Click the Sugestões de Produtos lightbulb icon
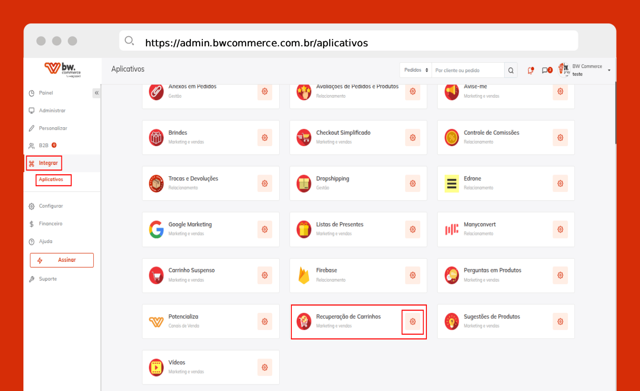The height and width of the screenshot is (391, 640). tap(452, 322)
